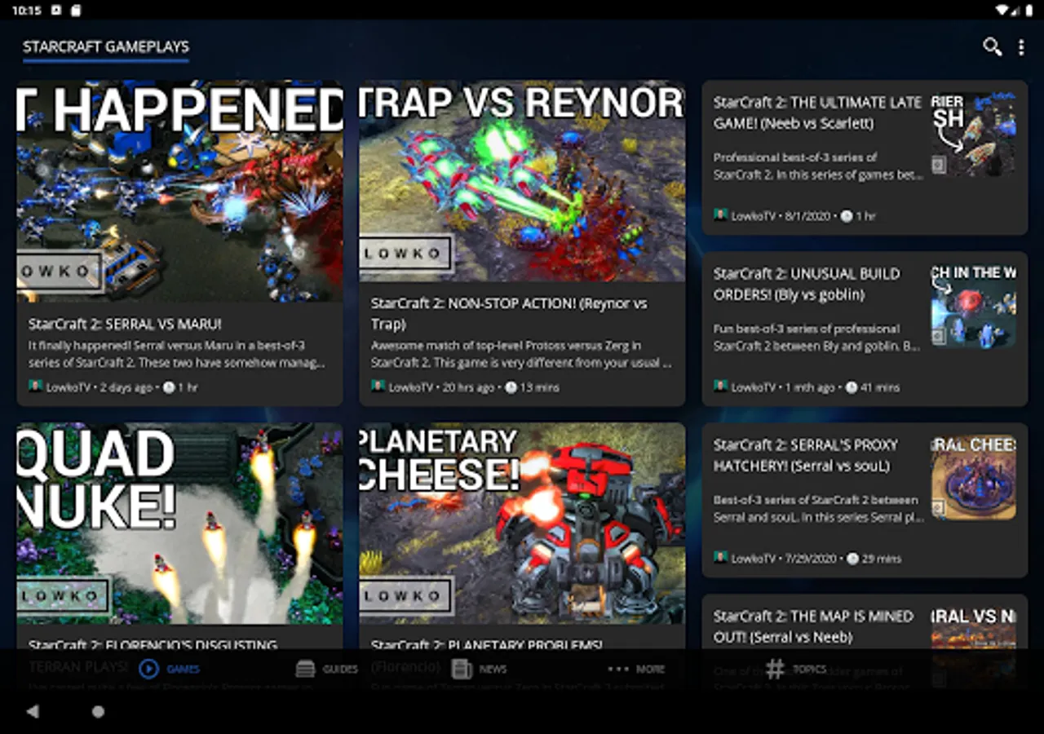The width and height of the screenshot is (1044, 734).
Task: Open 'StarCraft 2: SERRAL VS MARU!' title
Action: (125, 324)
